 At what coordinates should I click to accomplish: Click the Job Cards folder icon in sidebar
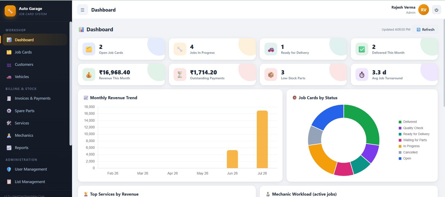coord(9,52)
